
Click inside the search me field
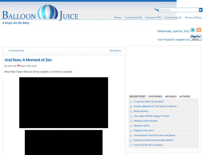tap(178, 10)
